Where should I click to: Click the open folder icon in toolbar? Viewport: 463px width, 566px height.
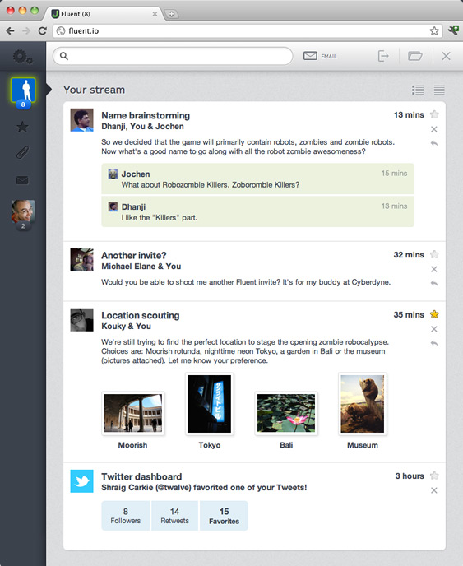coord(415,56)
